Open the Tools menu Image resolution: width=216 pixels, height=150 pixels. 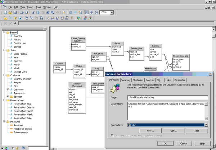pyautogui.click(x=39, y=7)
